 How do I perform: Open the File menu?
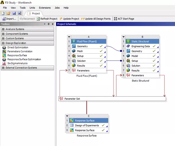click(x=5, y=8)
